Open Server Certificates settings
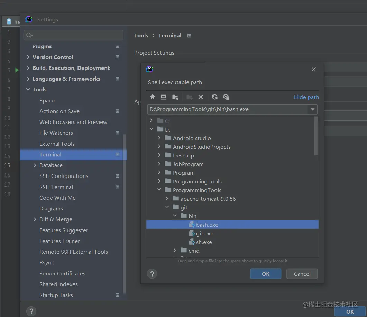 tap(62, 273)
